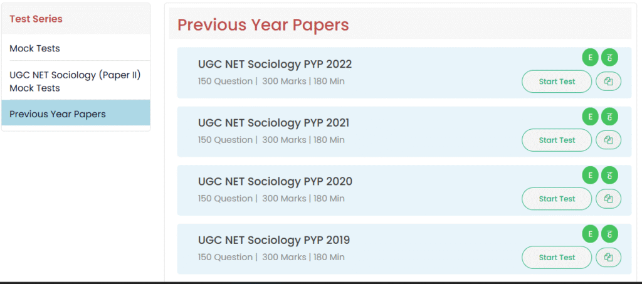Hit the copy icon button for PYP 2020
Image resolution: width=642 pixels, height=284 pixels.
(608, 199)
